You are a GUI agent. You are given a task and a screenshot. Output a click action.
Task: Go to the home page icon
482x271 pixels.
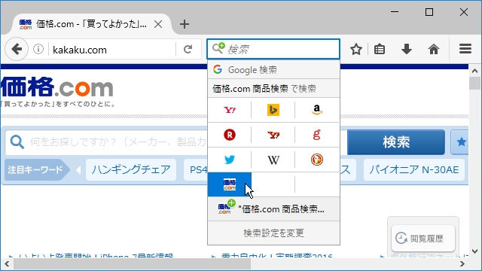click(434, 49)
